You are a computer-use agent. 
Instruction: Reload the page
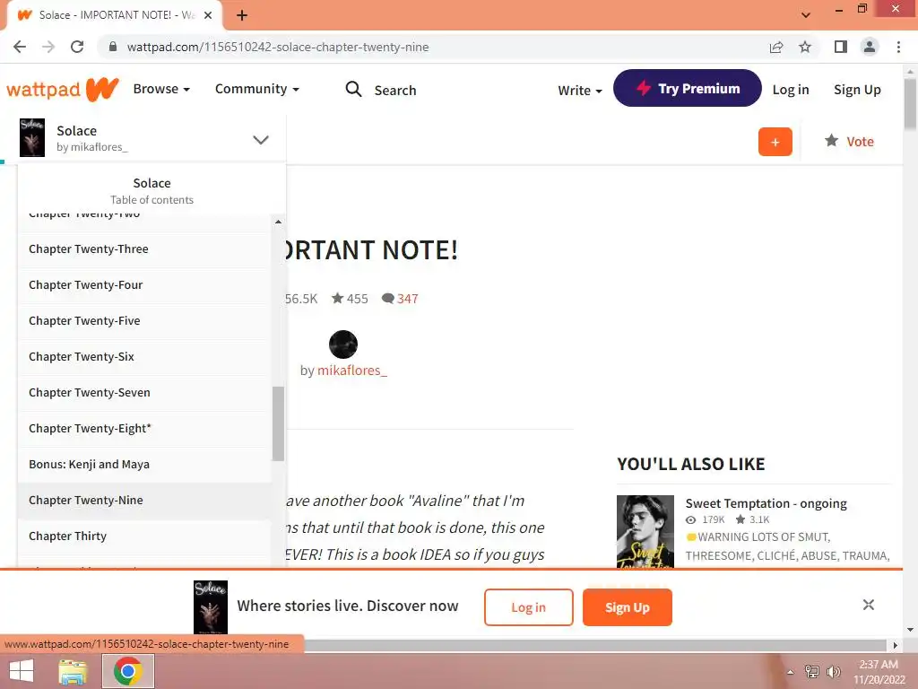pyautogui.click(x=77, y=47)
